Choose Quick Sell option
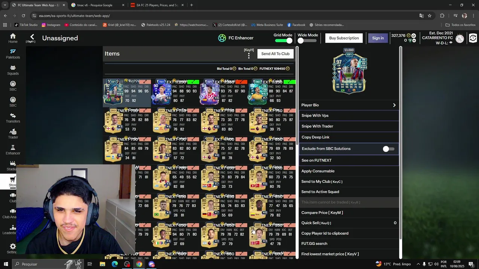 (x=349, y=223)
